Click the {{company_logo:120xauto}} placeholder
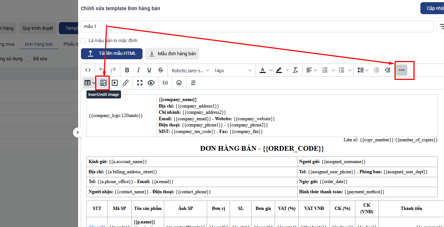The image size is (444, 227). pos(116,115)
